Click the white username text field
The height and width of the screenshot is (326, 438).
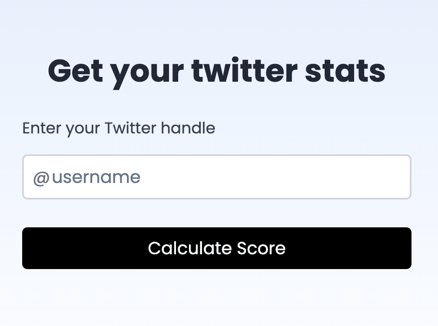pyautogui.click(x=217, y=176)
